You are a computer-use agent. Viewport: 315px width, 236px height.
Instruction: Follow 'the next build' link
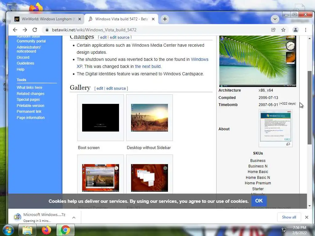[x=148, y=66]
